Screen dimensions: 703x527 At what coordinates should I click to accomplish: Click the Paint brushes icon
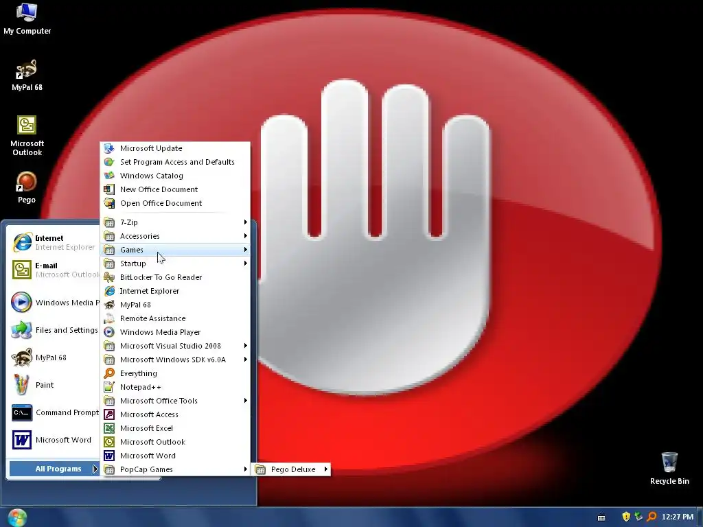(21, 385)
